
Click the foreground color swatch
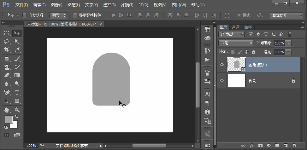point(8,119)
